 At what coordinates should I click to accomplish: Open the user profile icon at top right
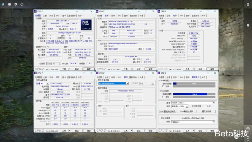[x=248, y=4]
